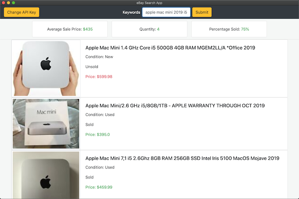The width and height of the screenshot is (299, 199).
Task: Select the Quantity 4 stat card
Action: tap(149, 29)
